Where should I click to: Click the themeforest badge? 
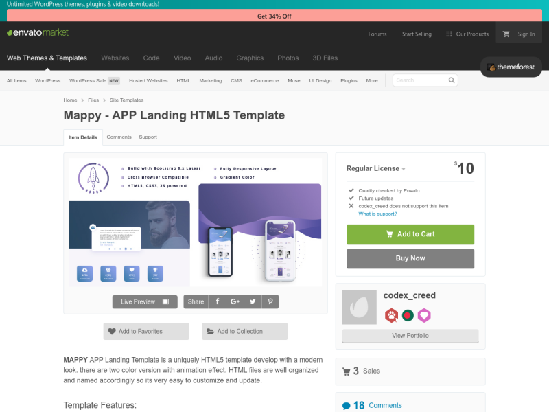511,67
